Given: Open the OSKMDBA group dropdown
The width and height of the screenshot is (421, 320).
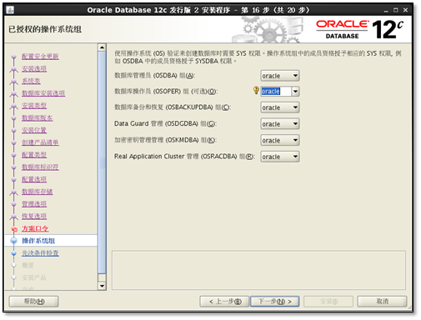Looking at the screenshot, I should (280, 140).
